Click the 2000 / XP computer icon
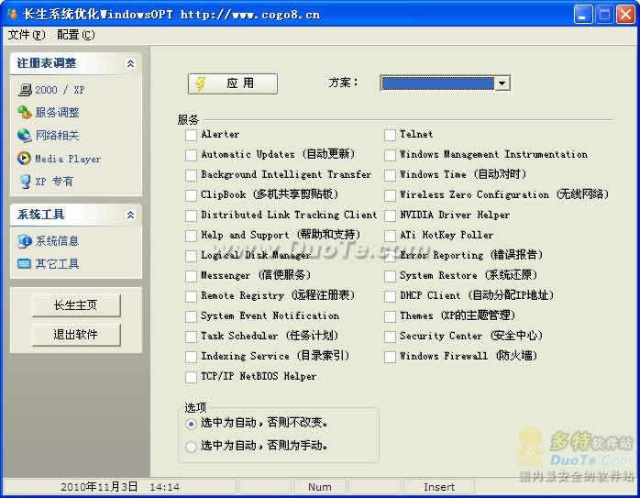Image resolution: width=640 pixels, height=498 pixels. pyautogui.click(x=25, y=89)
